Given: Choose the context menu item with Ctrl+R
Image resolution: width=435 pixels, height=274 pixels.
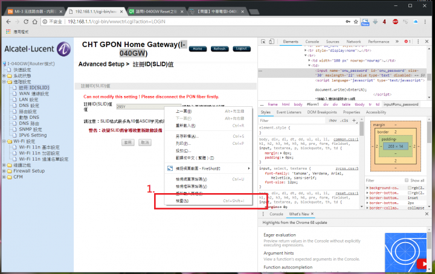Looking at the screenshot, I should coord(208,126).
